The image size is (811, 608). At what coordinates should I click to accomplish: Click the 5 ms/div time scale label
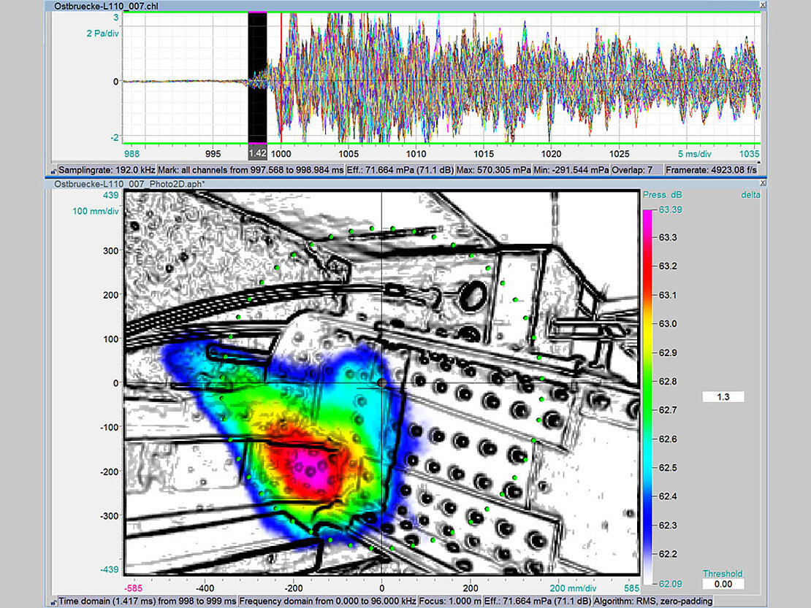pyautogui.click(x=695, y=154)
